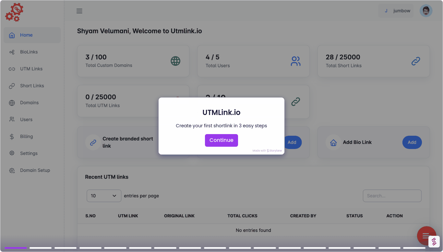The width and height of the screenshot is (443, 252).
Task: Open the BioLinks sidebar section
Action: [x=29, y=52]
